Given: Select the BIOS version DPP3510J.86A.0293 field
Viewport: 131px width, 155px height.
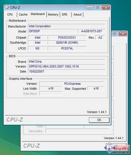Looking at the screenshot, I should [x=66, y=66].
